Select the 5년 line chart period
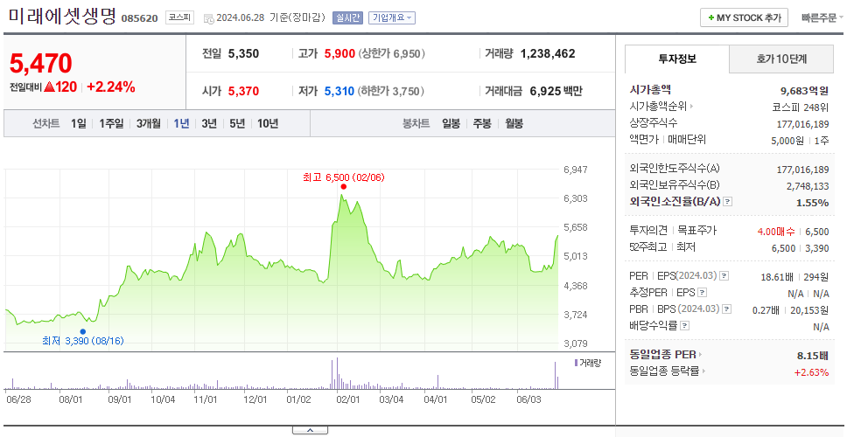Viewport: 847px width, 437px height. [237, 123]
